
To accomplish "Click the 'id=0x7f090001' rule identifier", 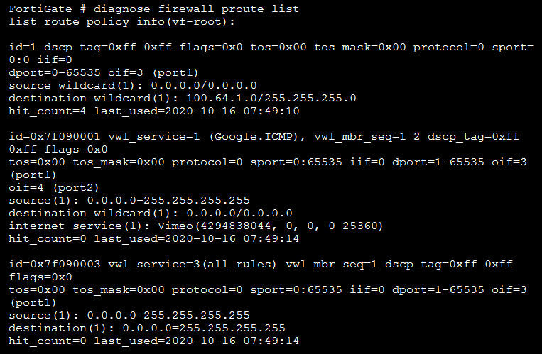I will [x=51, y=136].
